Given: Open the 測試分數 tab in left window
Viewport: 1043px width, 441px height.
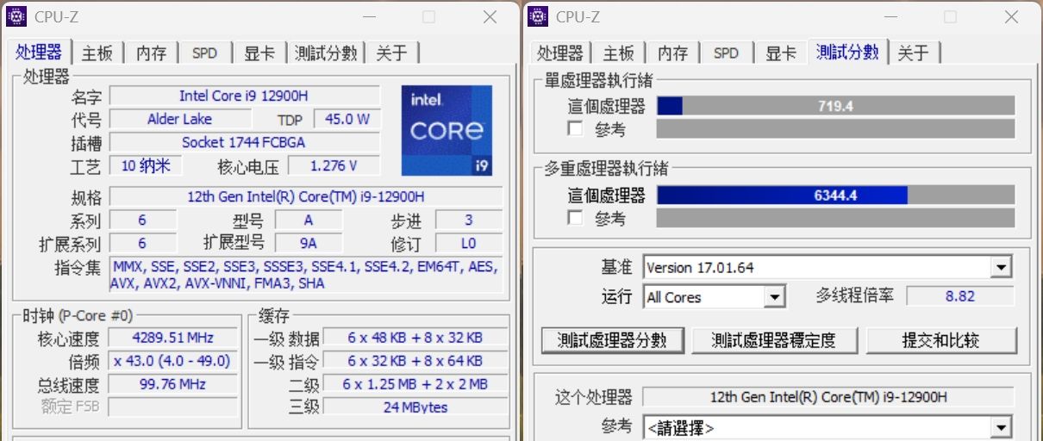Looking at the screenshot, I should point(326,53).
